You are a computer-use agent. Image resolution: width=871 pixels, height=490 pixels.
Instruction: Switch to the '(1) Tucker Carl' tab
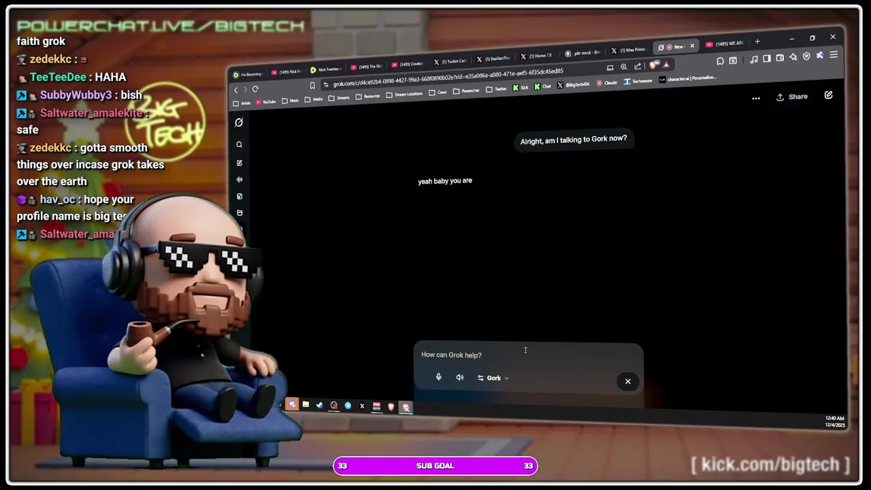click(x=450, y=62)
